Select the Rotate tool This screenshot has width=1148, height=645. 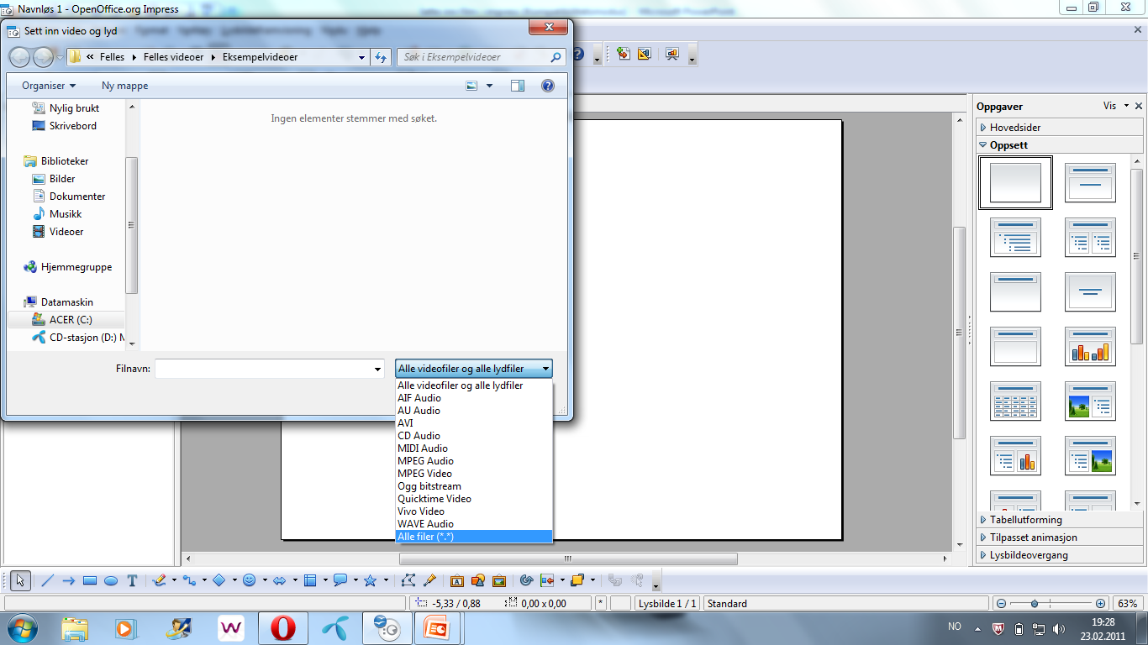click(x=527, y=580)
